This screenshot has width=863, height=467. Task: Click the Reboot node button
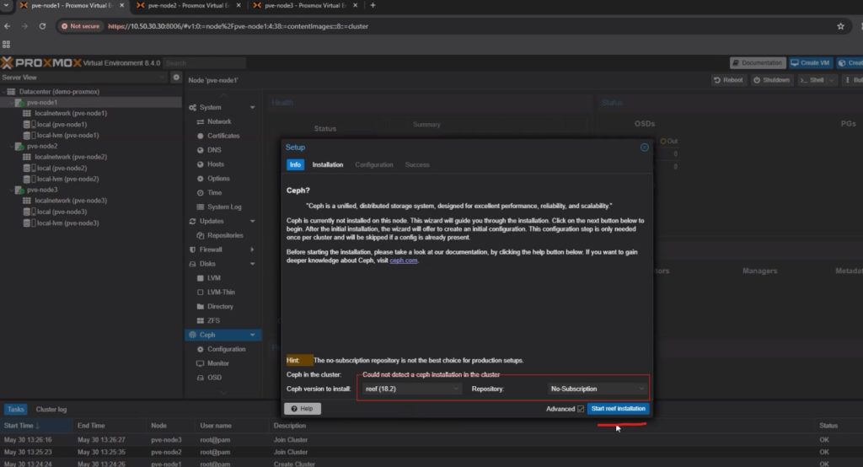[x=728, y=80]
